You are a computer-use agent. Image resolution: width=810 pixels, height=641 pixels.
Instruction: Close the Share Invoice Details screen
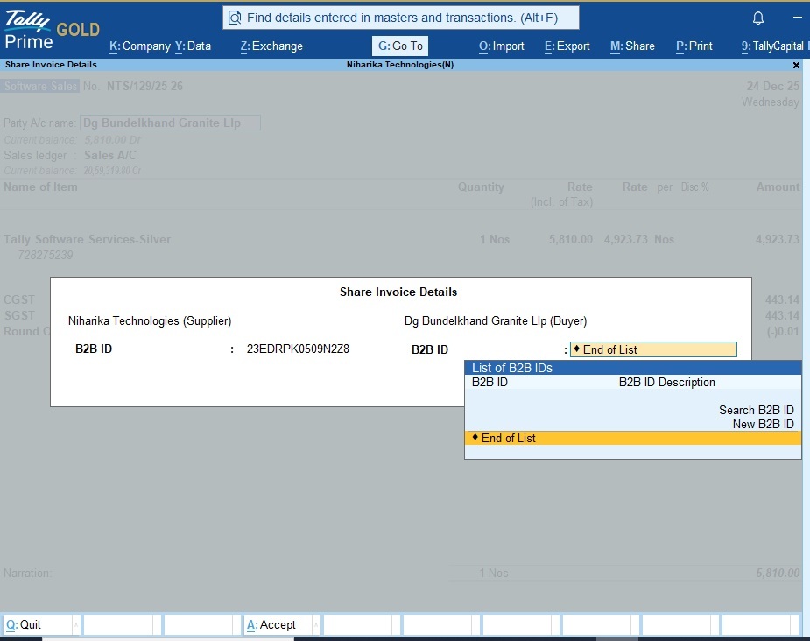(x=796, y=65)
